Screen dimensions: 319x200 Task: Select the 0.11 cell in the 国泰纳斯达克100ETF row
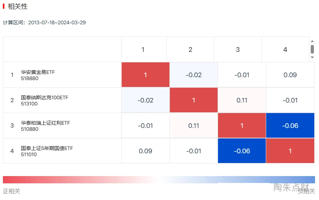tap(242, 100)
